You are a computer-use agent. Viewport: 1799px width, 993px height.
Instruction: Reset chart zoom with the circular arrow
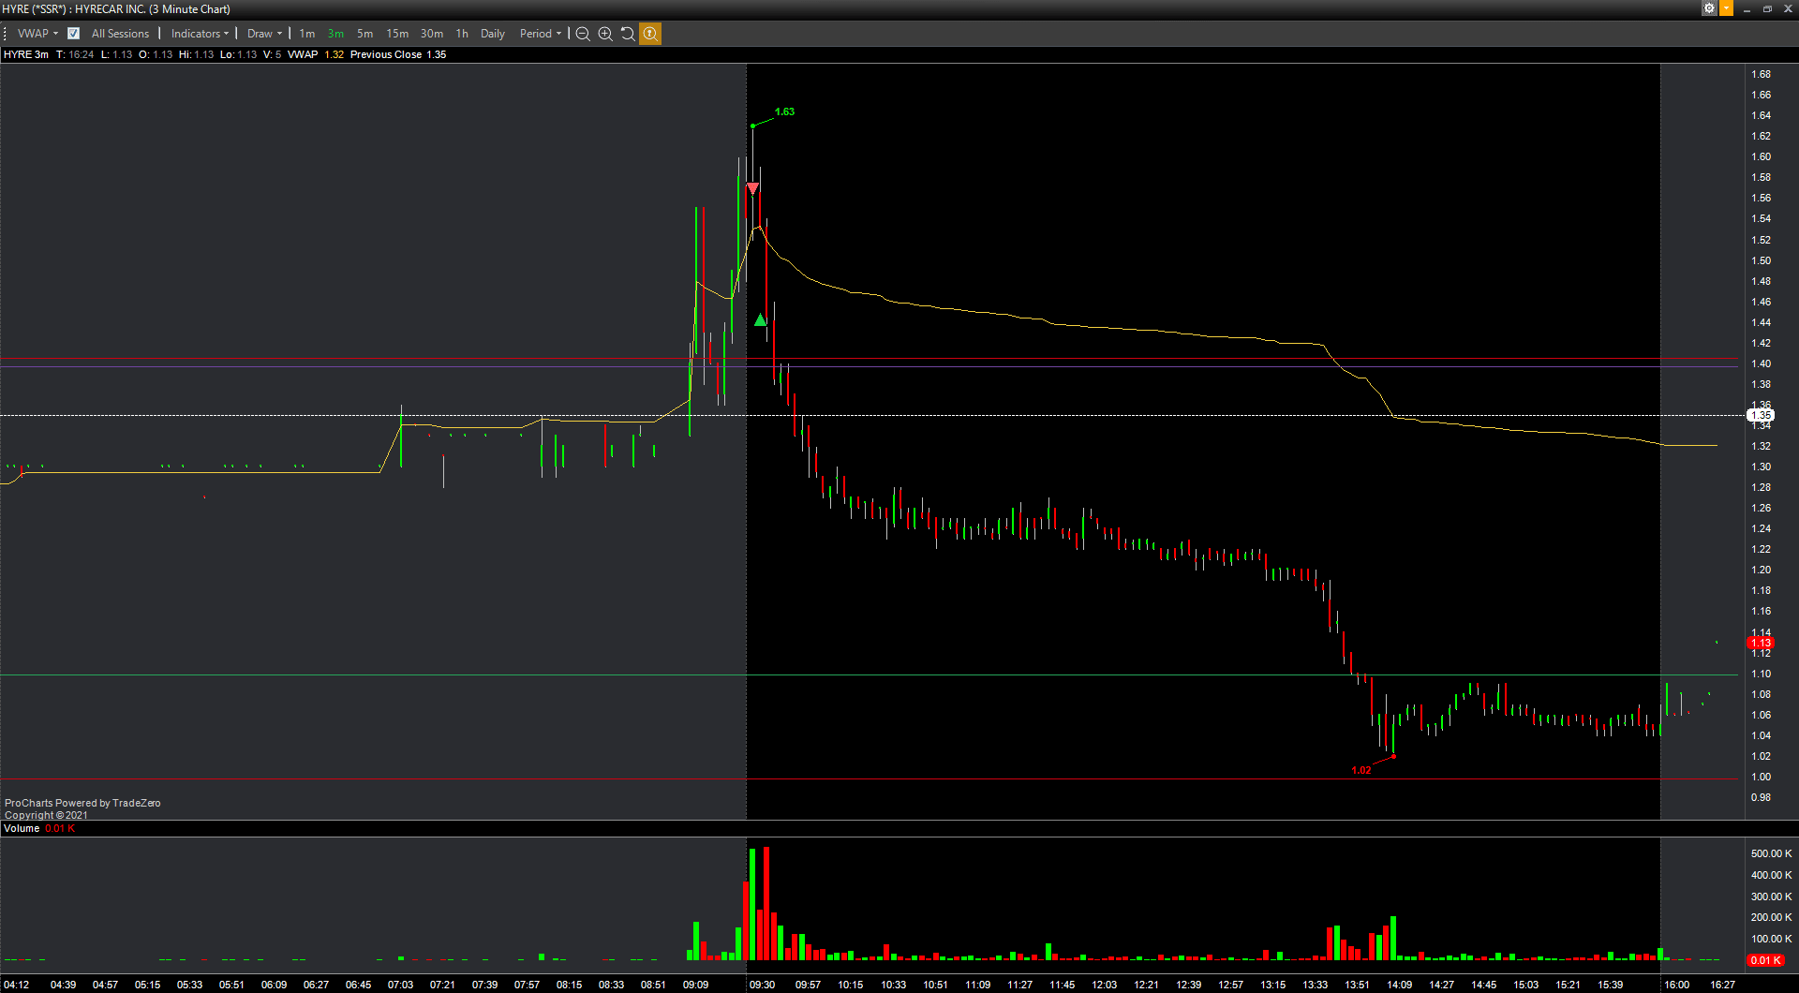coord(628,34)
